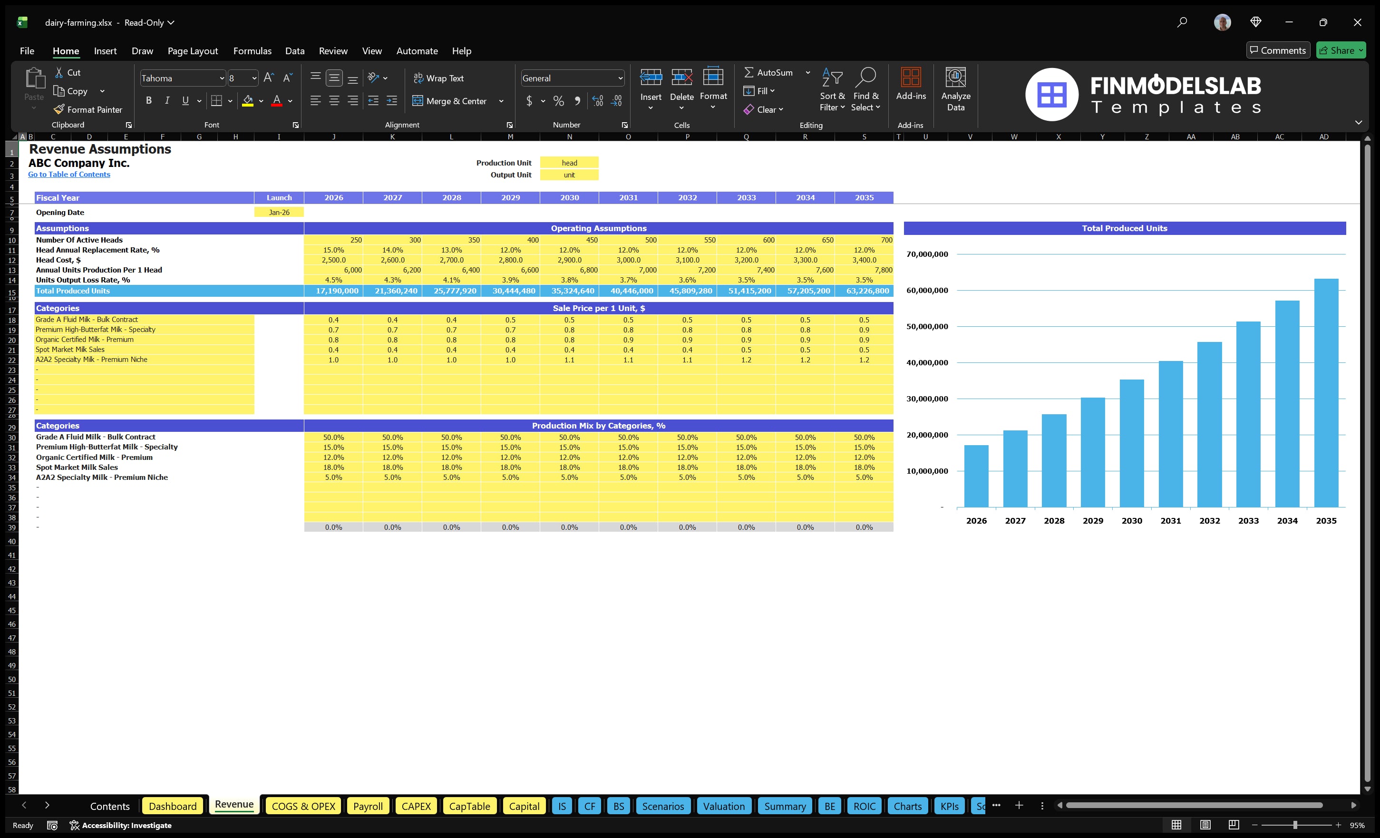Toggle bold formatting
This screenshot has height=838, width=1380.
click(148, 101)
